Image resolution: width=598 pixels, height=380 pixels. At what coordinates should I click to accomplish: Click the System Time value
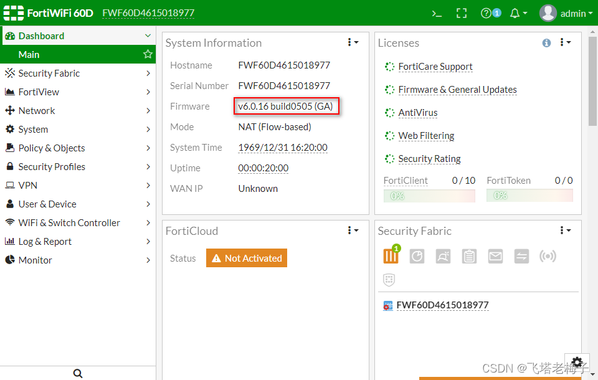(x=283, y=148)
